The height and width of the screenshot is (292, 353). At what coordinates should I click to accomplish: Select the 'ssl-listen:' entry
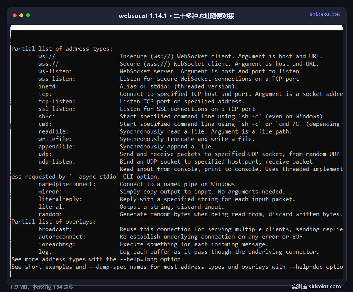click(57, 109)
